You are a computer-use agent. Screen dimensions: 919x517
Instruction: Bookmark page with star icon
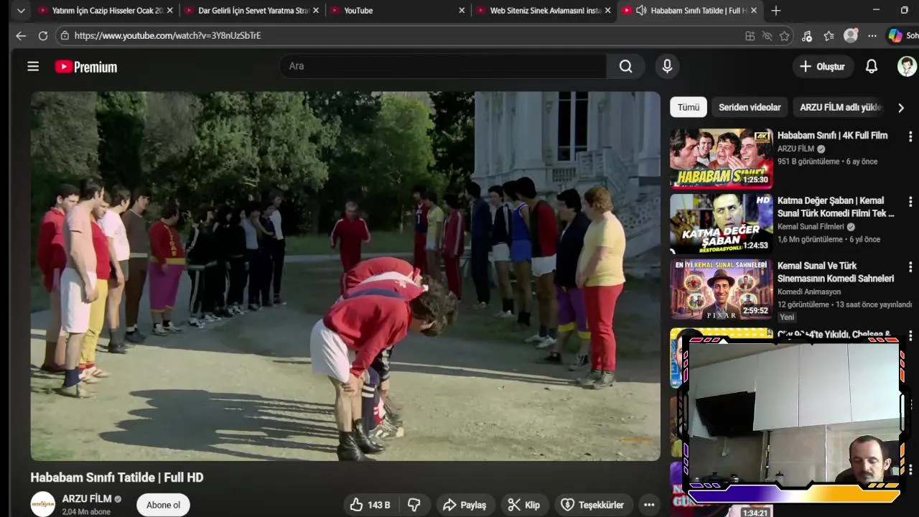(785, 36)
